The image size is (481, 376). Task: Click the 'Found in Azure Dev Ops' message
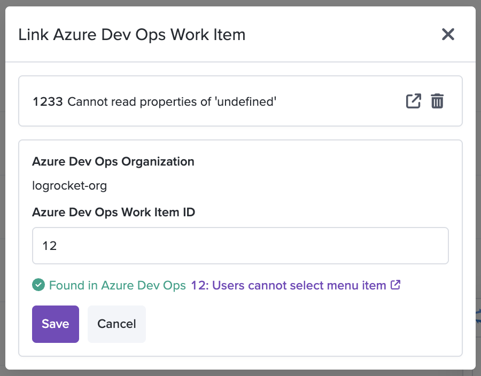[x=118, y=285]
